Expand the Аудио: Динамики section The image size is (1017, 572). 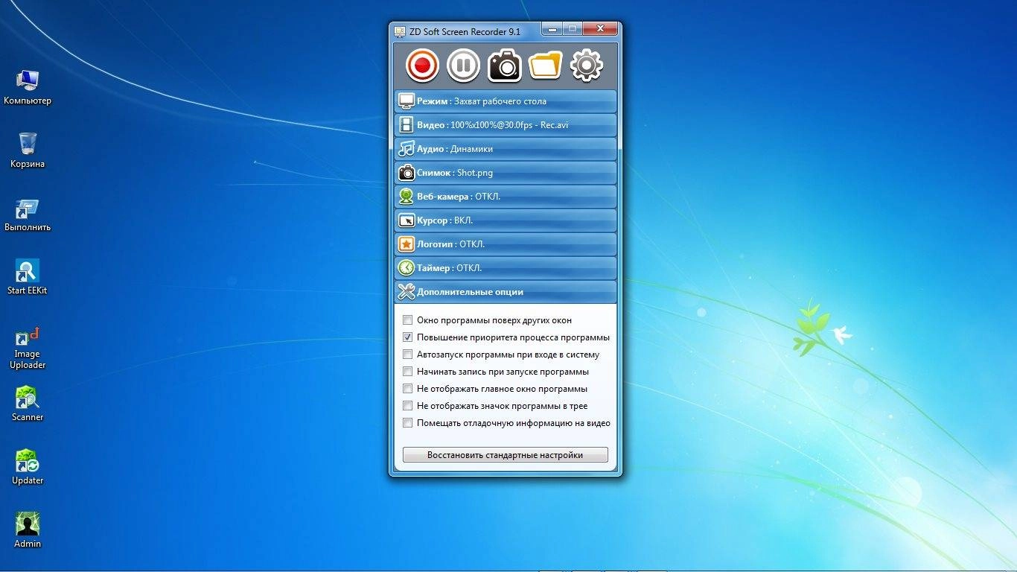(506, 149)
